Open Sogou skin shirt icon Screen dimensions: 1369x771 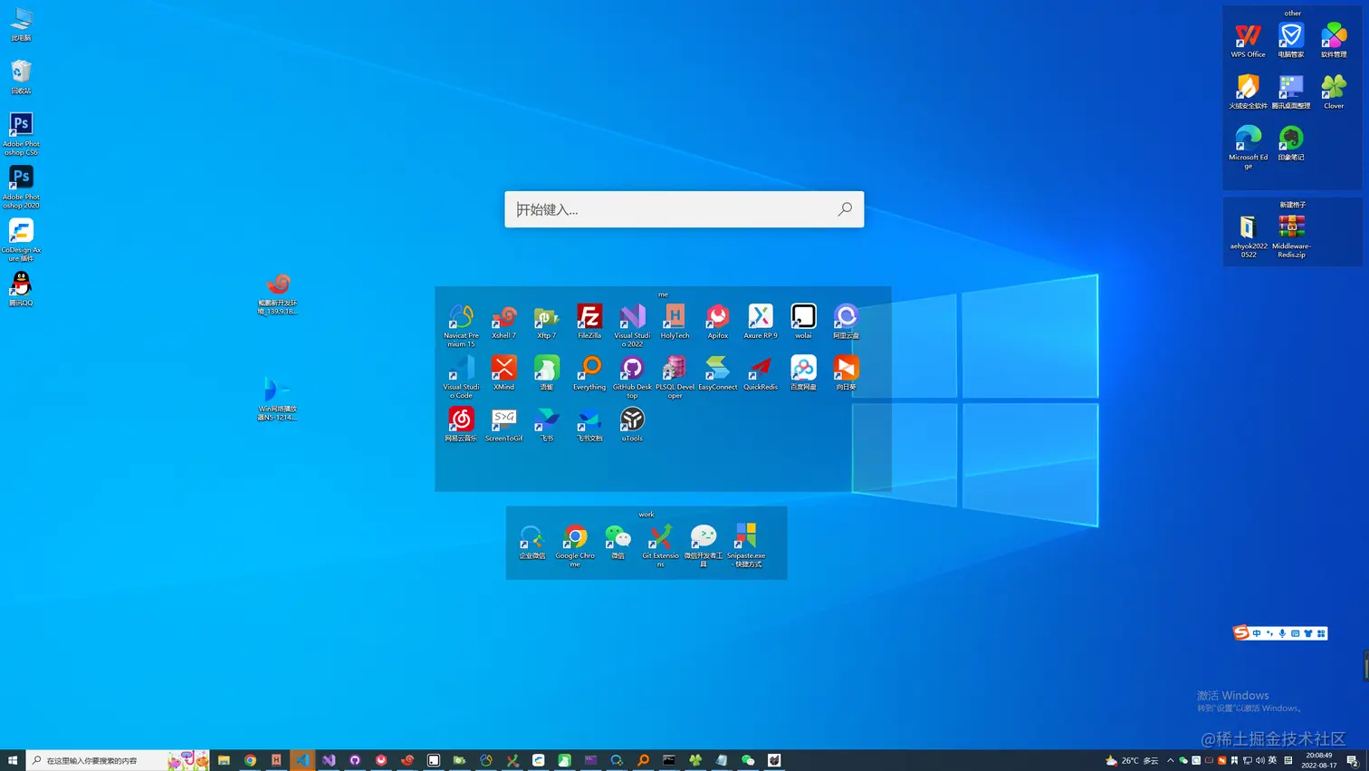pyautogui.click(x=1308, y=633)
